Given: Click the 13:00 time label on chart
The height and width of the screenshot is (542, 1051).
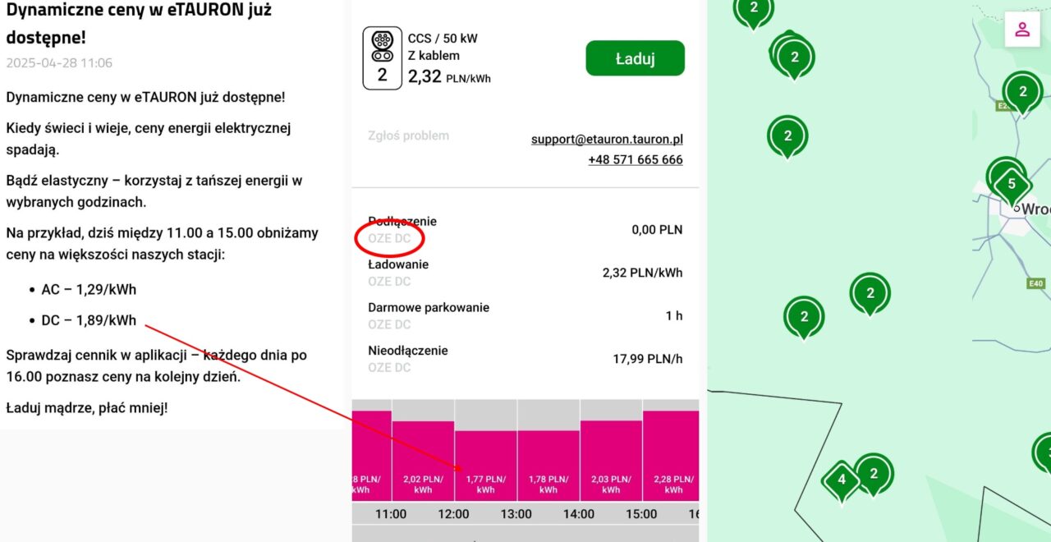Looking at the screenshot, I should (x=516, y=514).
